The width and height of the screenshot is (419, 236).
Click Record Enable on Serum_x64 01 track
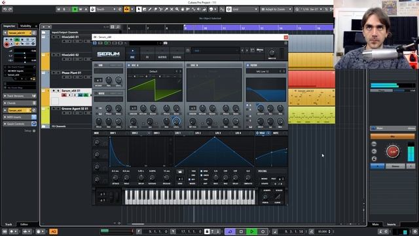tap(64, 95)
